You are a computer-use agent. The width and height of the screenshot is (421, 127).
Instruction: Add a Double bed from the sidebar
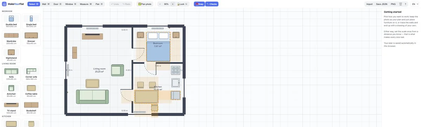11,21
